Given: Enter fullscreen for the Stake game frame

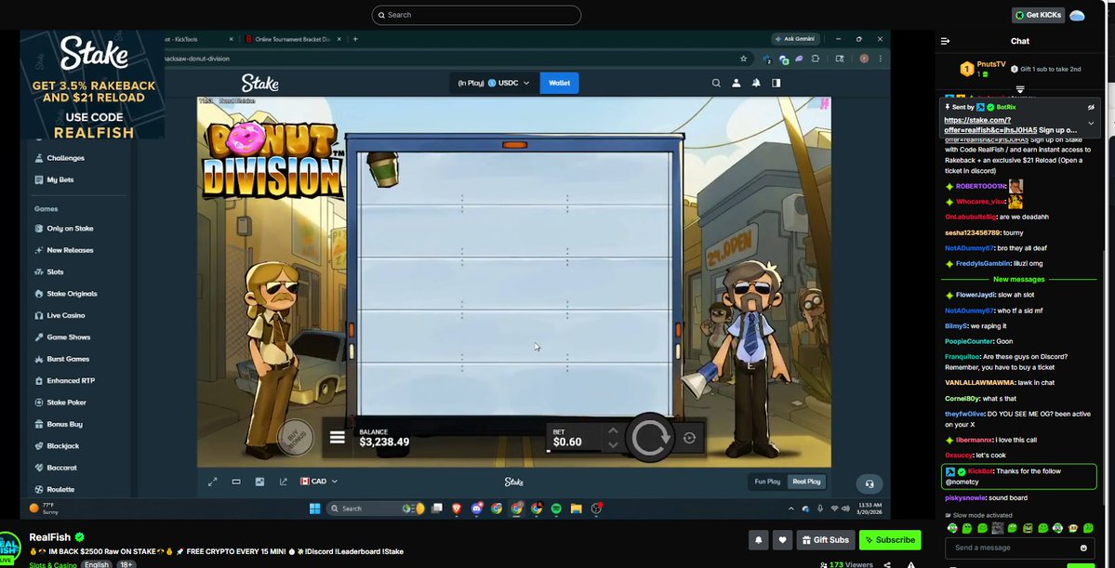Looking at the screenshot, I should pyautogui.click(x=213, y=482).
